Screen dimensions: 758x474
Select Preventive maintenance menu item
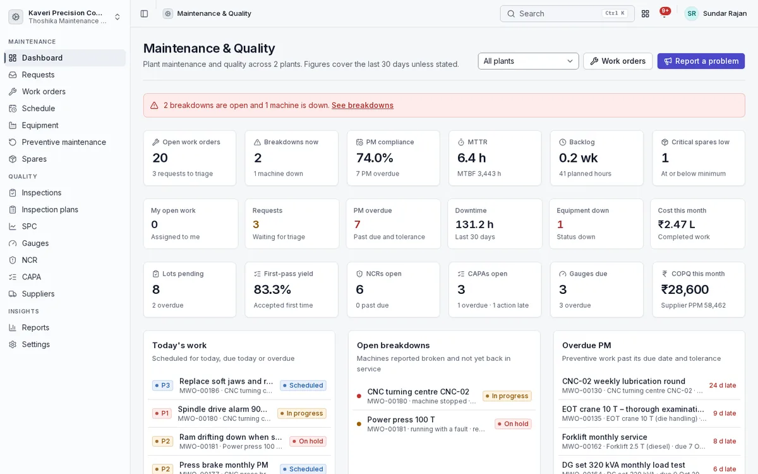click(x=65, y=142)
